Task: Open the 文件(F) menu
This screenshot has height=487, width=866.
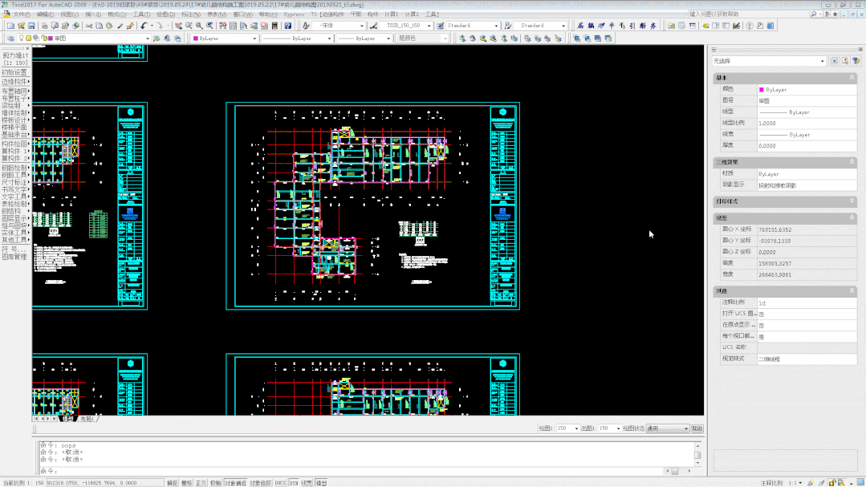Action: point(22,14)
